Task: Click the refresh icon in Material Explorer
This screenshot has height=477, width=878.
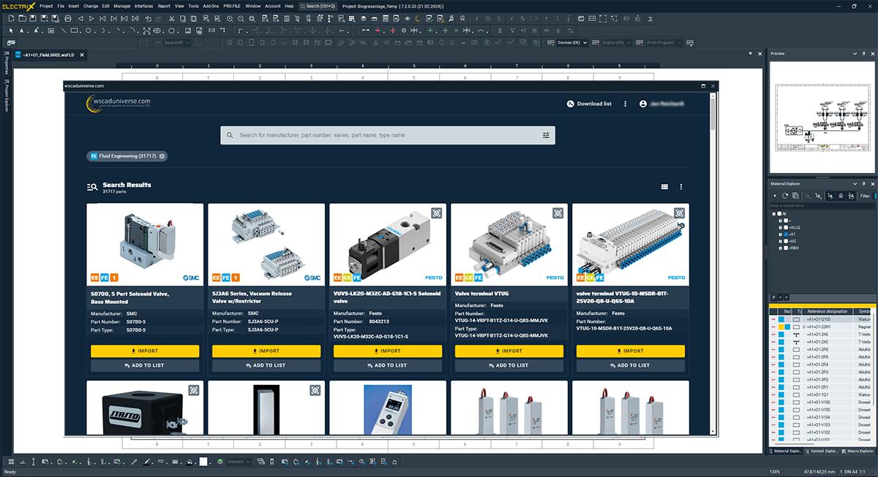Action: point(785,196)
